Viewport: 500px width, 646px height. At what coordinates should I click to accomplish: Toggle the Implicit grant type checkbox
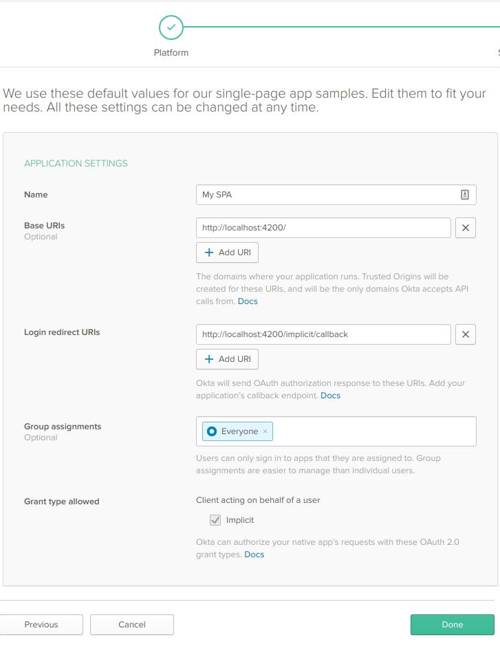coord(215,520)
